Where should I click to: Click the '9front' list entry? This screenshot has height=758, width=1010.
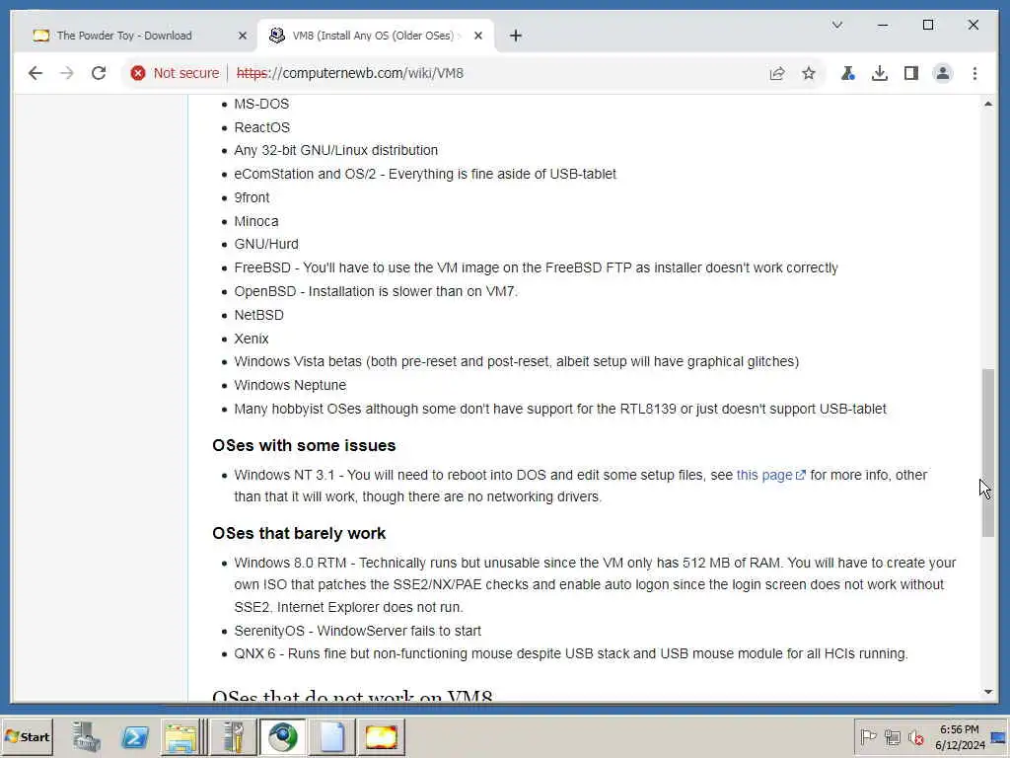point(252,197)
